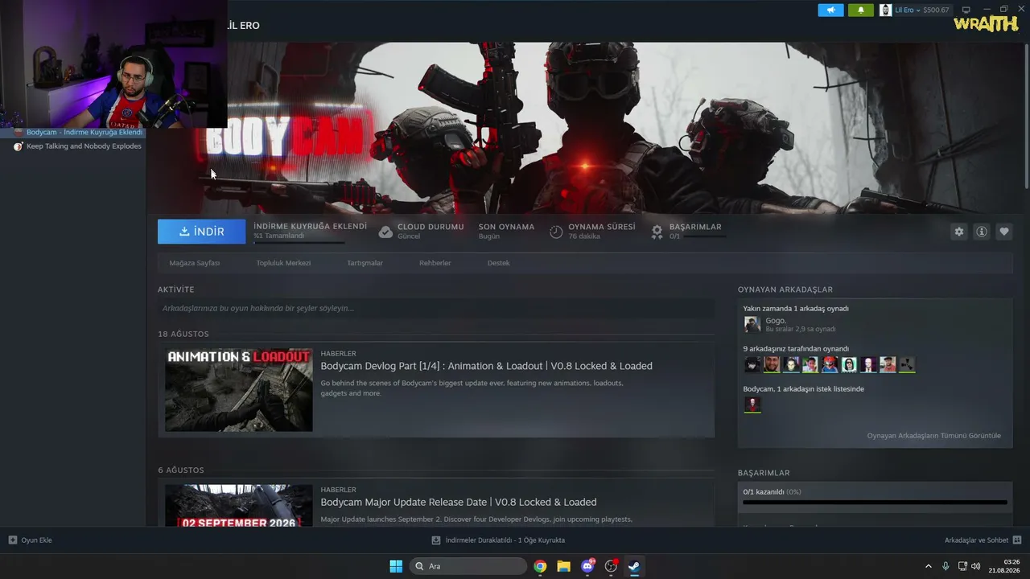Click the OYNAYAN ARKADAŞLAR section heading
This screenshot has height=579, width=1030.
click(785, 289)
